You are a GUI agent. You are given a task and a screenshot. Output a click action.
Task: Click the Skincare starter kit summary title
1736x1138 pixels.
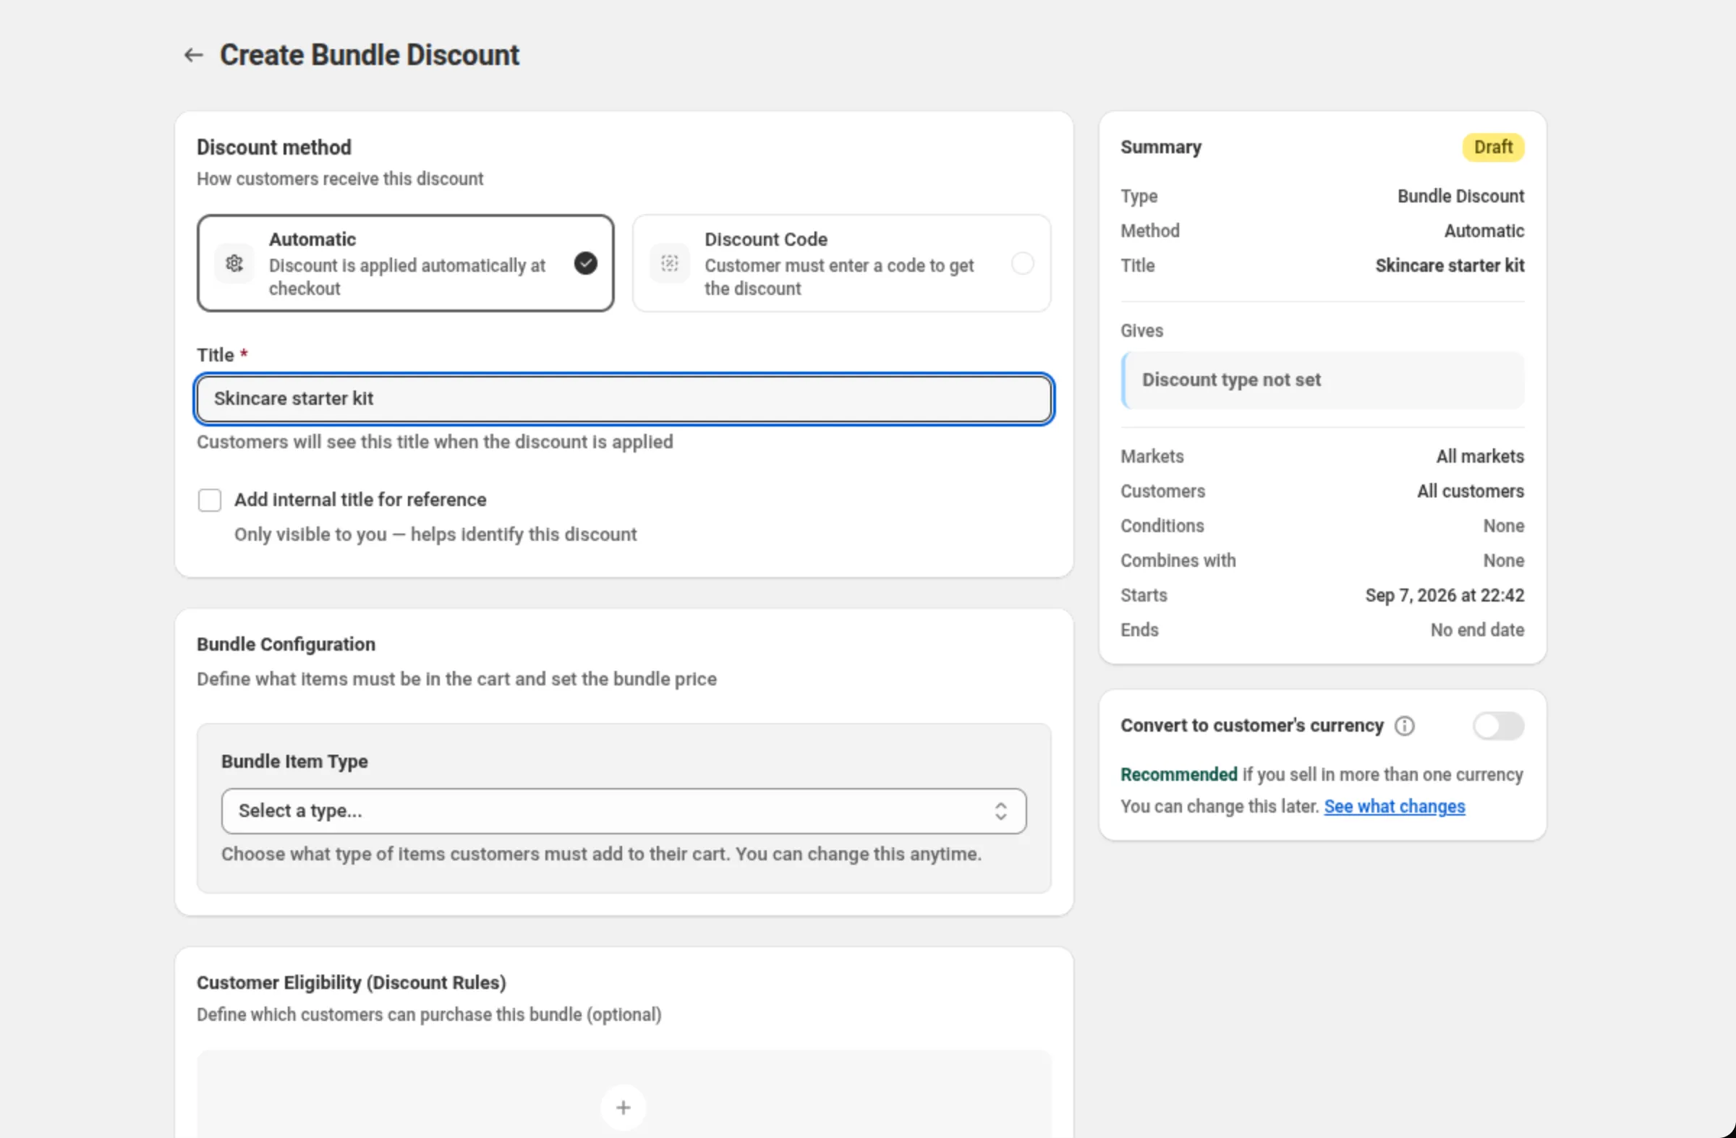[x=1450, y=266]
